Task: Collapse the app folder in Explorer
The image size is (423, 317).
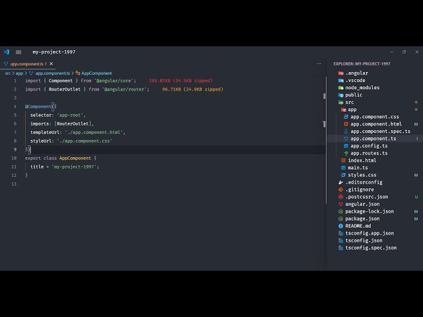Action: (x=352, y=110)
